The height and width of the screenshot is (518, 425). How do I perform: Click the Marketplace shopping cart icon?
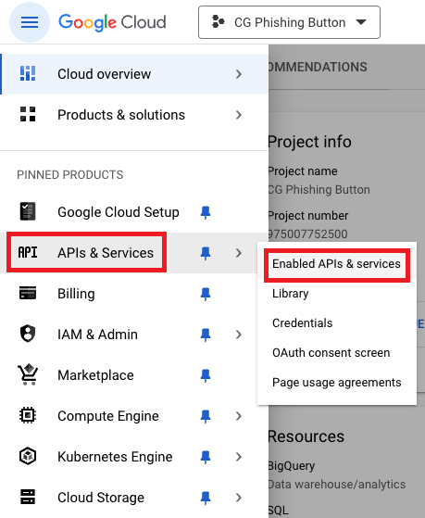coord(28,374)
